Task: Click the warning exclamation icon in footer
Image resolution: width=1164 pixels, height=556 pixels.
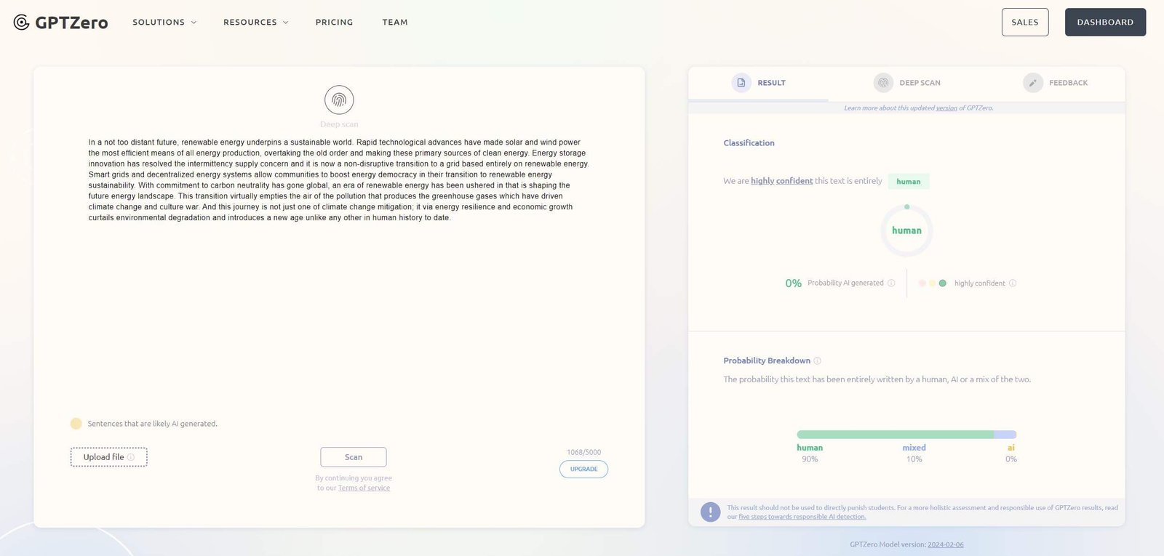Action: [x=710, y=512]
